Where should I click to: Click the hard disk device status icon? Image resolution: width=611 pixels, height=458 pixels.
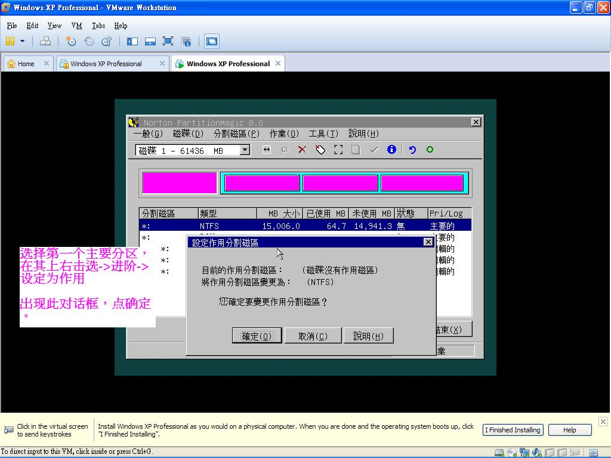[499, 453]
